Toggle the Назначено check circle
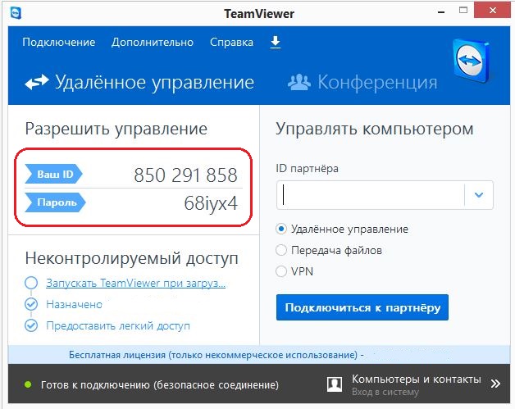This screenshot has height=409, width=515. point(31,304)
